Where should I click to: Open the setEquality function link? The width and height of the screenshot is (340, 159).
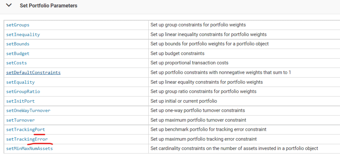click(x=20, y=82)
